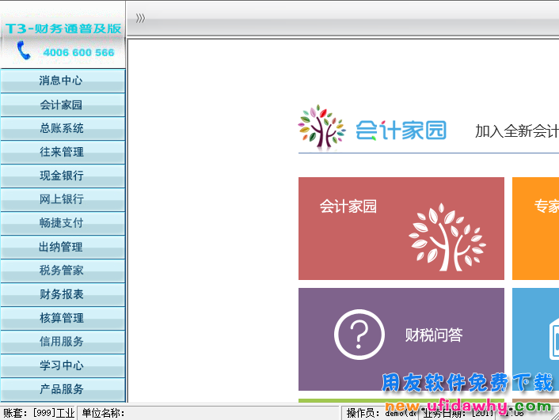This screenshot has height=420, width=559.
Task: Click 信用服务 sidebar item
Action: click(x=62, y=342)
